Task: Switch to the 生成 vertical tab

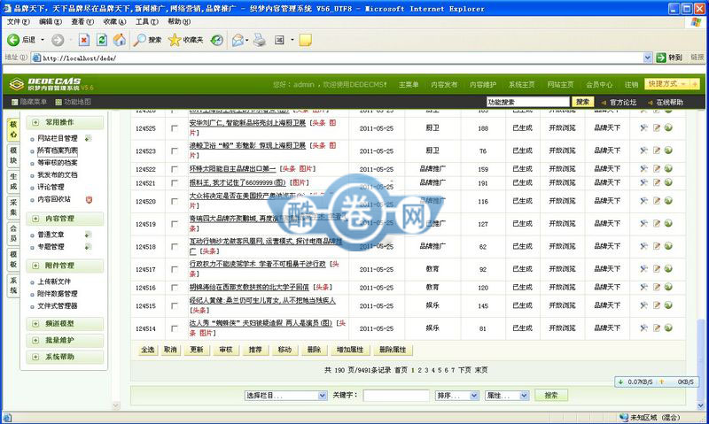Action: (13, 181)
